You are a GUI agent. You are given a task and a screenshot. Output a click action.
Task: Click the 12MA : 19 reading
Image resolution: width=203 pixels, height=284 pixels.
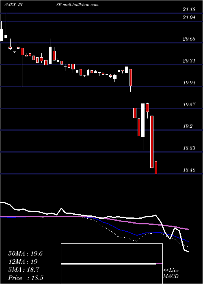pos(23,262)
